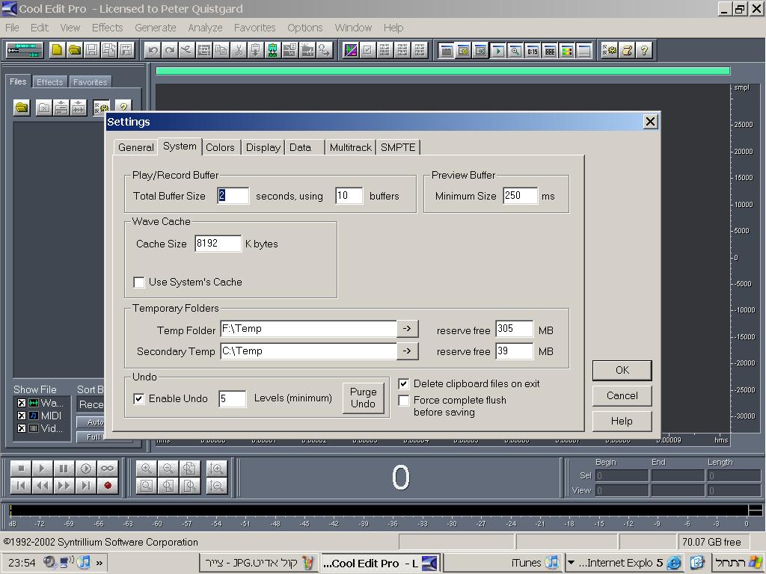Click the red Record button
This screenshot has width=766, height=574.
coord(108,486)
